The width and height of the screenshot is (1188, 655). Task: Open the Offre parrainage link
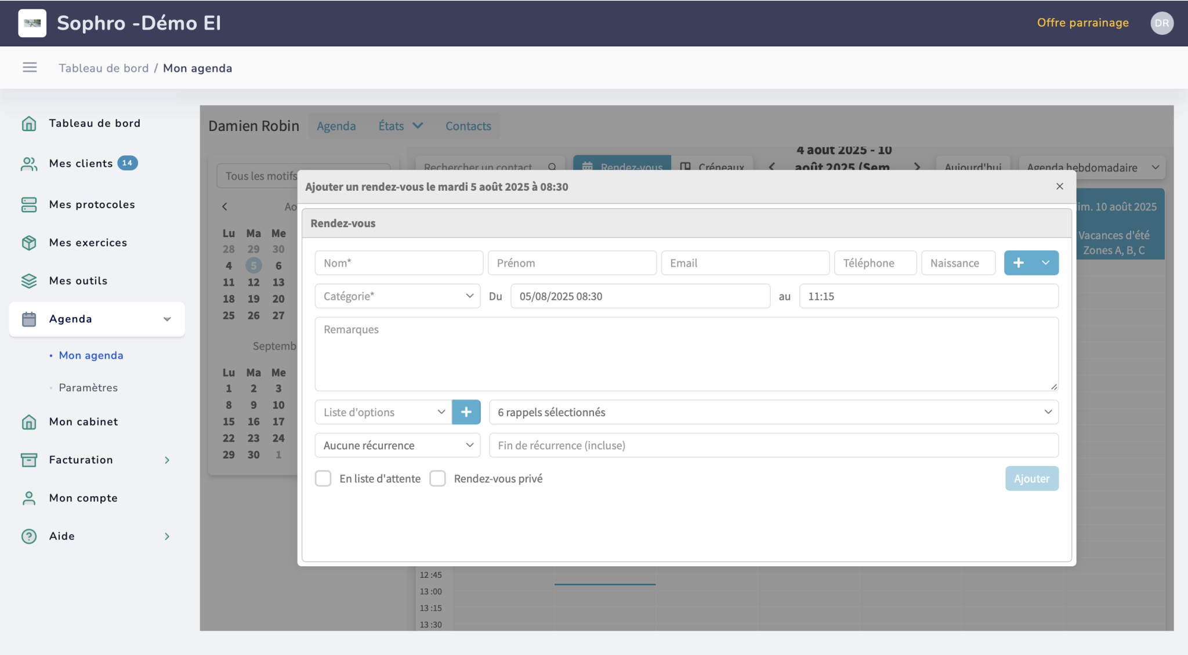click(1082, 23)
